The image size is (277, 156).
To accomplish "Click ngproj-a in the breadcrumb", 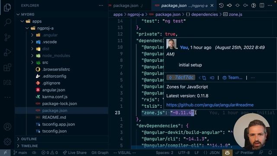I will [135, 14].
